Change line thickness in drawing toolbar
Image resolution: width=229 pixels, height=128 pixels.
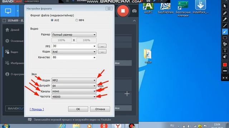(225, 71)
